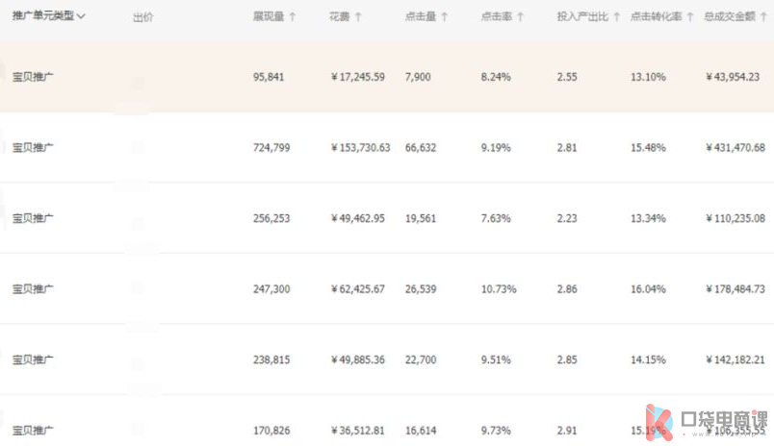Expand the 推广单元类型 dropdown chevron
Screen dimensions: 774x446
pyautogui.click(x=81, y=16)
